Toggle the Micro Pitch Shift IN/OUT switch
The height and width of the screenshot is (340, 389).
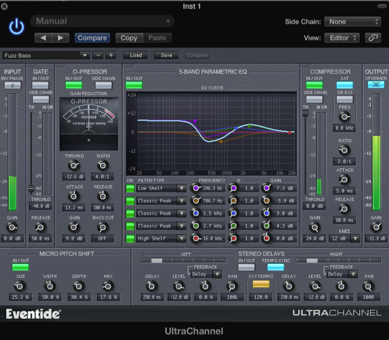[21, 267]
